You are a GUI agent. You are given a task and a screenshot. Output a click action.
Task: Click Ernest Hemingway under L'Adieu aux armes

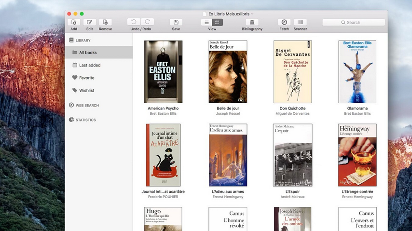pos(228,197)
